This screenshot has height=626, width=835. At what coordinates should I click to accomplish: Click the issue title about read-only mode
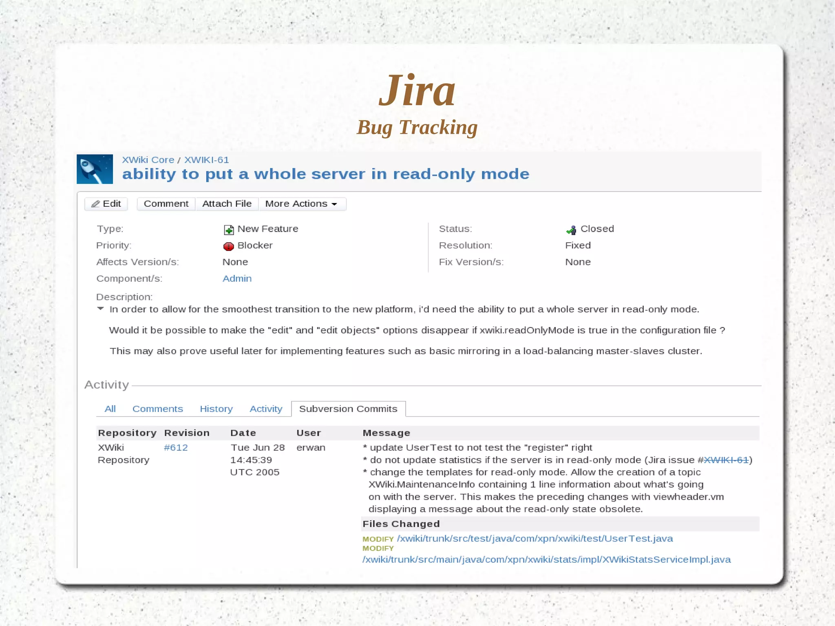click(326, 174)
